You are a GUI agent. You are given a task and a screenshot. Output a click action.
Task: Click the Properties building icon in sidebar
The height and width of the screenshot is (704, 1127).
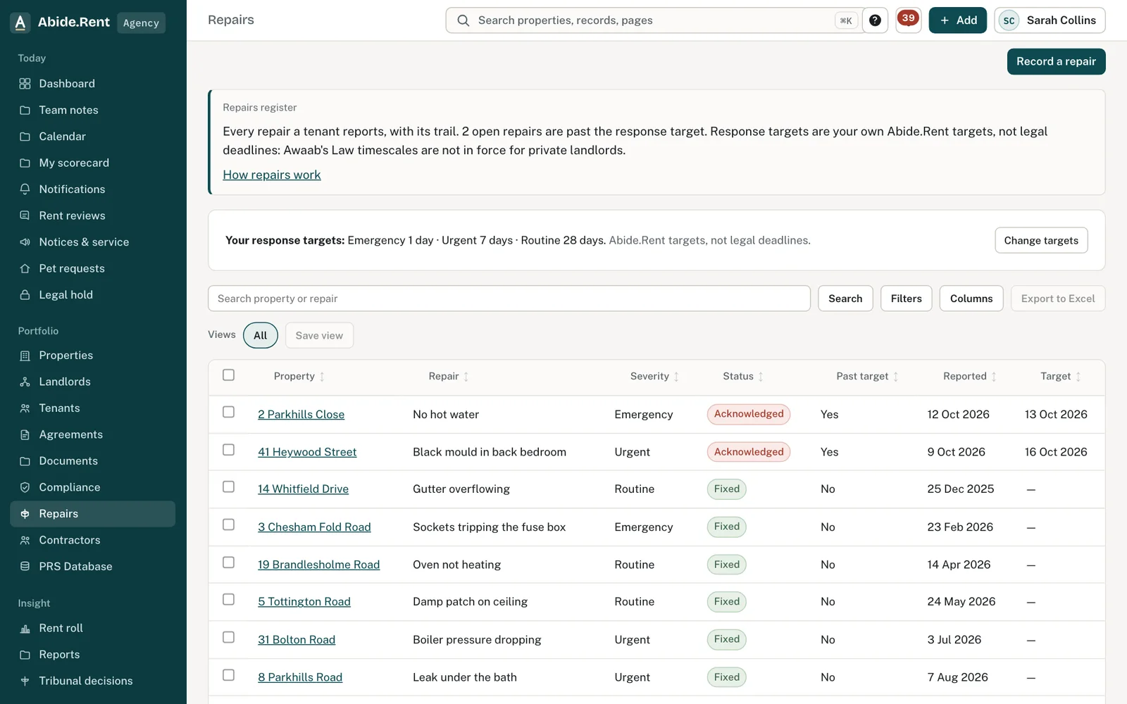25,356
